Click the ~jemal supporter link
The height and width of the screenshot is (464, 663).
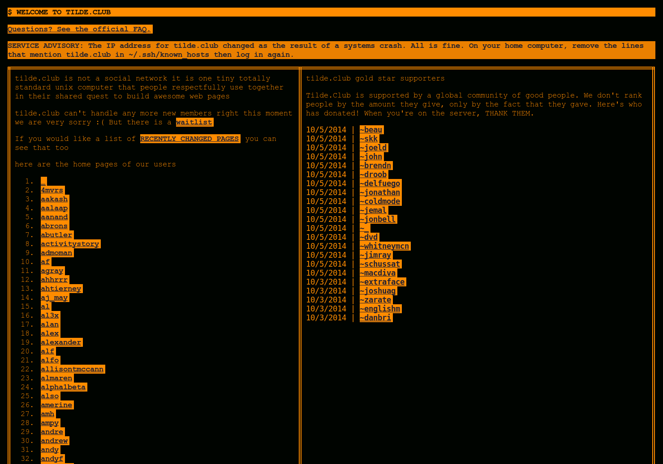[373, 210]
